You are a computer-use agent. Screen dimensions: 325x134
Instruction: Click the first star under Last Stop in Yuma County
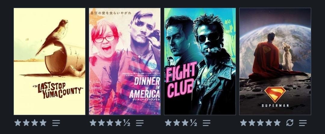pos(18,123)
